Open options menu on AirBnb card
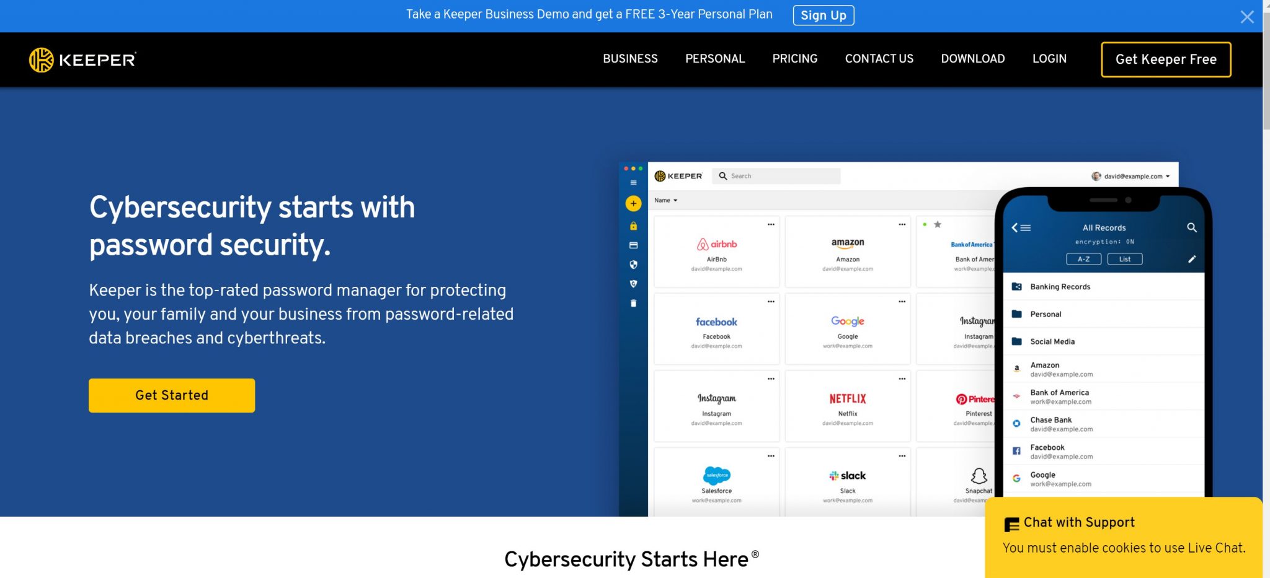Viewport: 1270px width, 578px height. (x=771, y=224)
